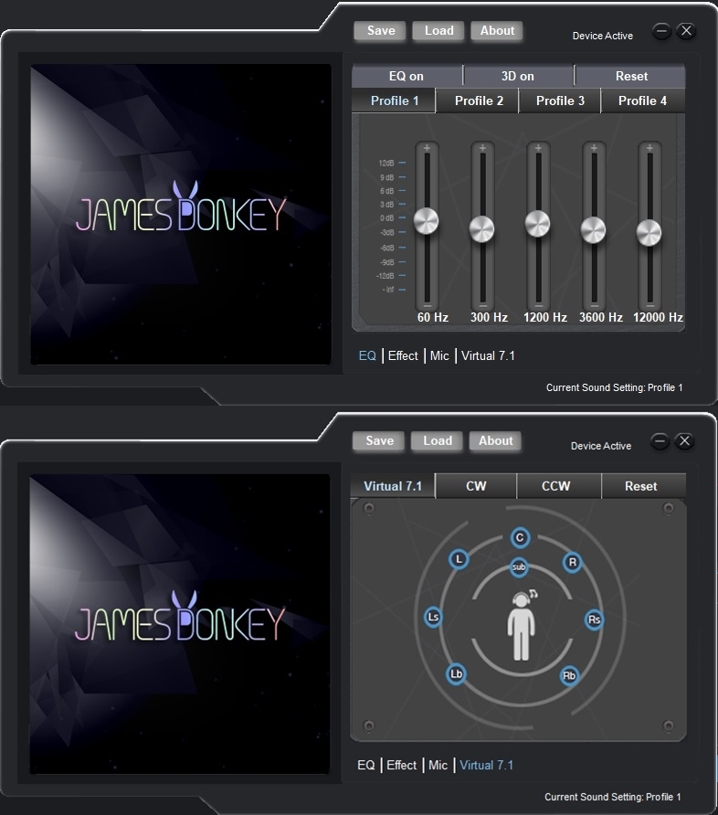Viewport: 718px width, 815px height.
Task: Select the Rb right-back speaker icon
Action: pos(569,676)
